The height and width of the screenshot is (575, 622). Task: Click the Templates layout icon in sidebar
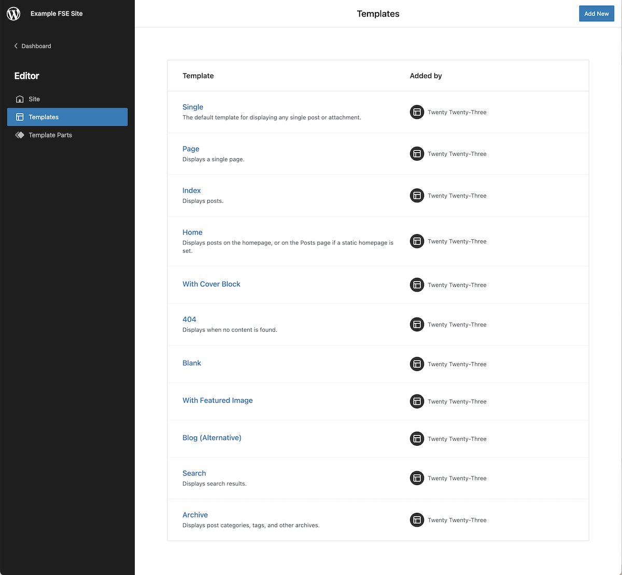click(20, 117)
